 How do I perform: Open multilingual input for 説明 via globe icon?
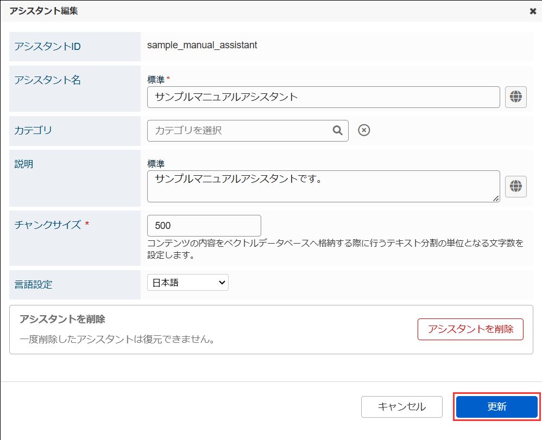click(516, 186)
